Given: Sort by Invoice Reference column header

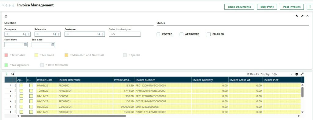Looking at the screenshot, I should point(86,80).
